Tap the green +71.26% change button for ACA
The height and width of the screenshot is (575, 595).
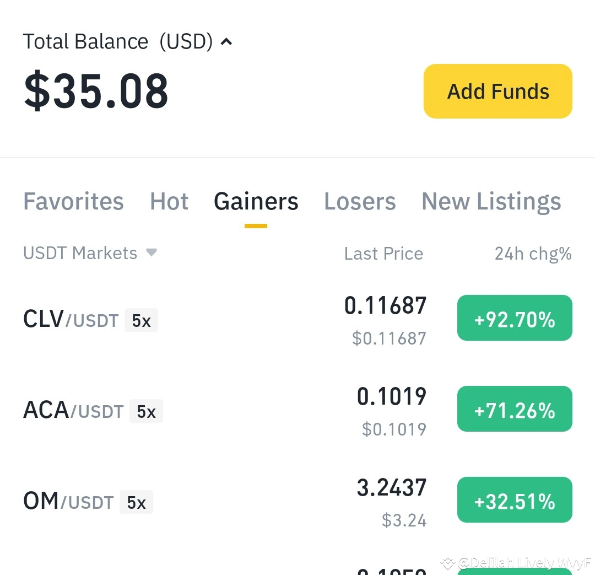[x=514, y=409]
